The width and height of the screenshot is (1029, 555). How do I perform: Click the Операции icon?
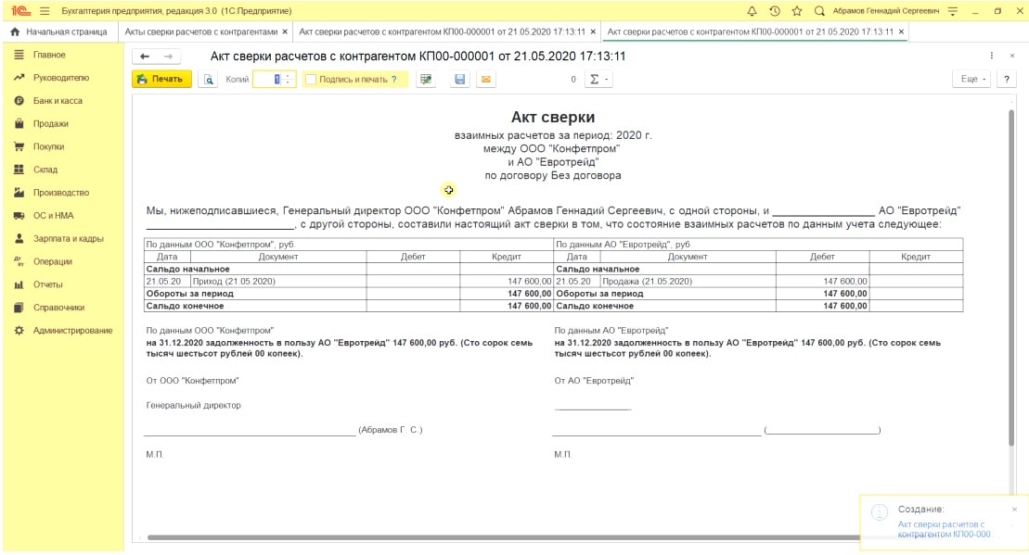pos(19,261)
